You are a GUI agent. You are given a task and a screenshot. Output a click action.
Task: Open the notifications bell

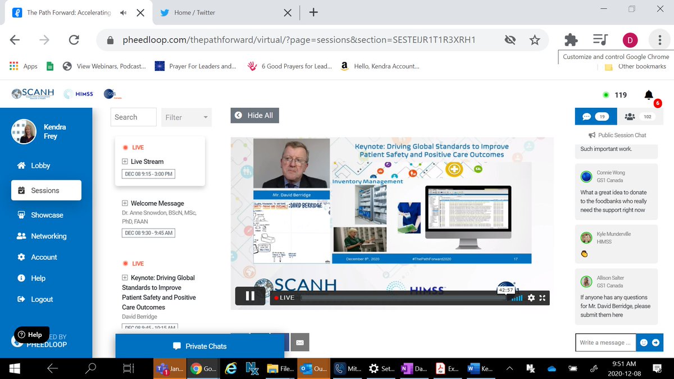(x=649, y=95)
